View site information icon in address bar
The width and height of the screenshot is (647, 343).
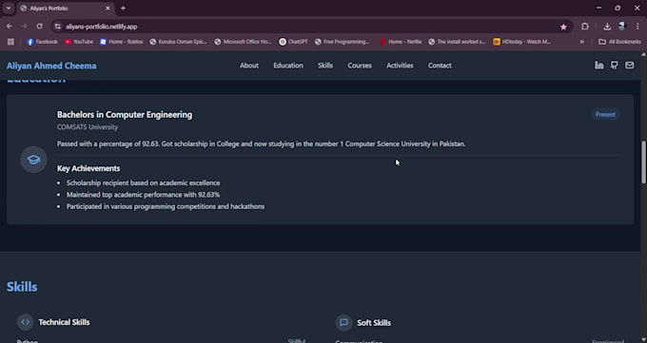[x=58, y=27]
